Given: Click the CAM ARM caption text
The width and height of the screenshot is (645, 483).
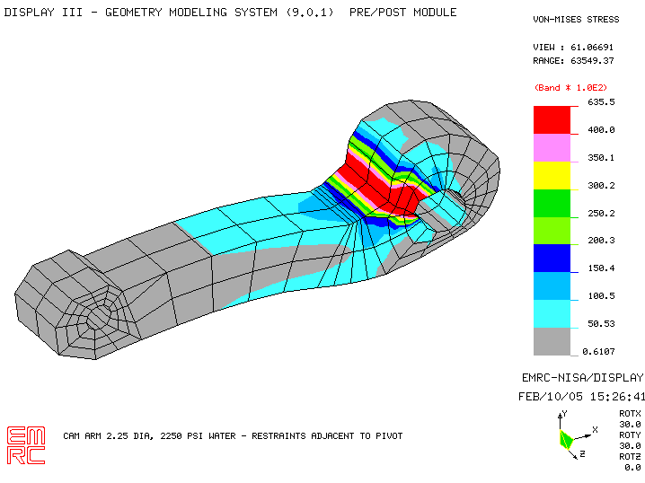Looking at the screenshot, I should [x=232, y=435].
